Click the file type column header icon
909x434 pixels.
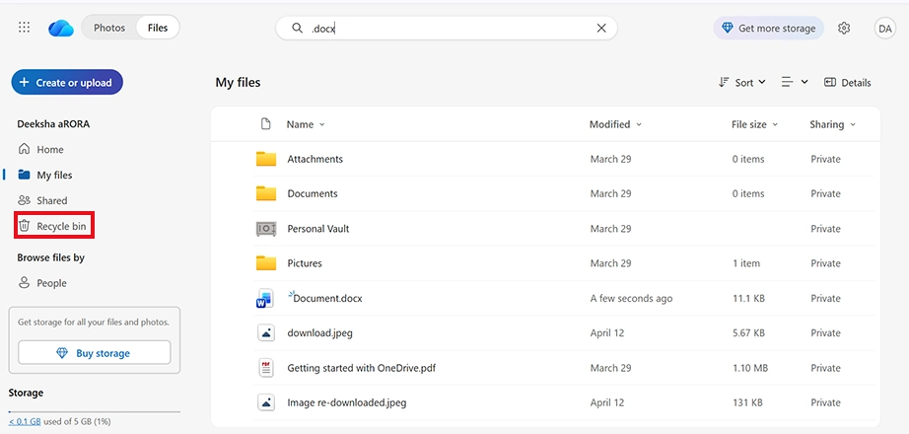click(x=265, y=124)
